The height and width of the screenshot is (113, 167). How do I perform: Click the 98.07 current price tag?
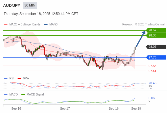(156, 47)
